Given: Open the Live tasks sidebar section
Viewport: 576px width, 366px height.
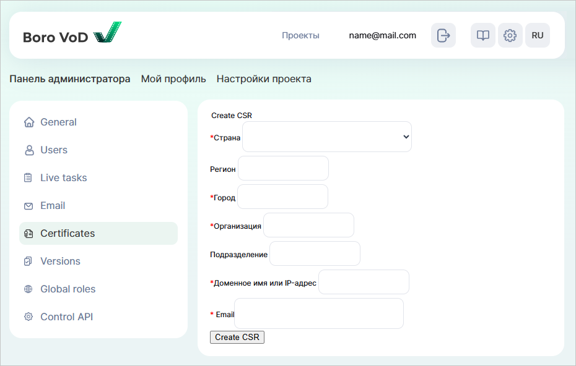Looking at the screenshot, I should (x=98, y=178).
